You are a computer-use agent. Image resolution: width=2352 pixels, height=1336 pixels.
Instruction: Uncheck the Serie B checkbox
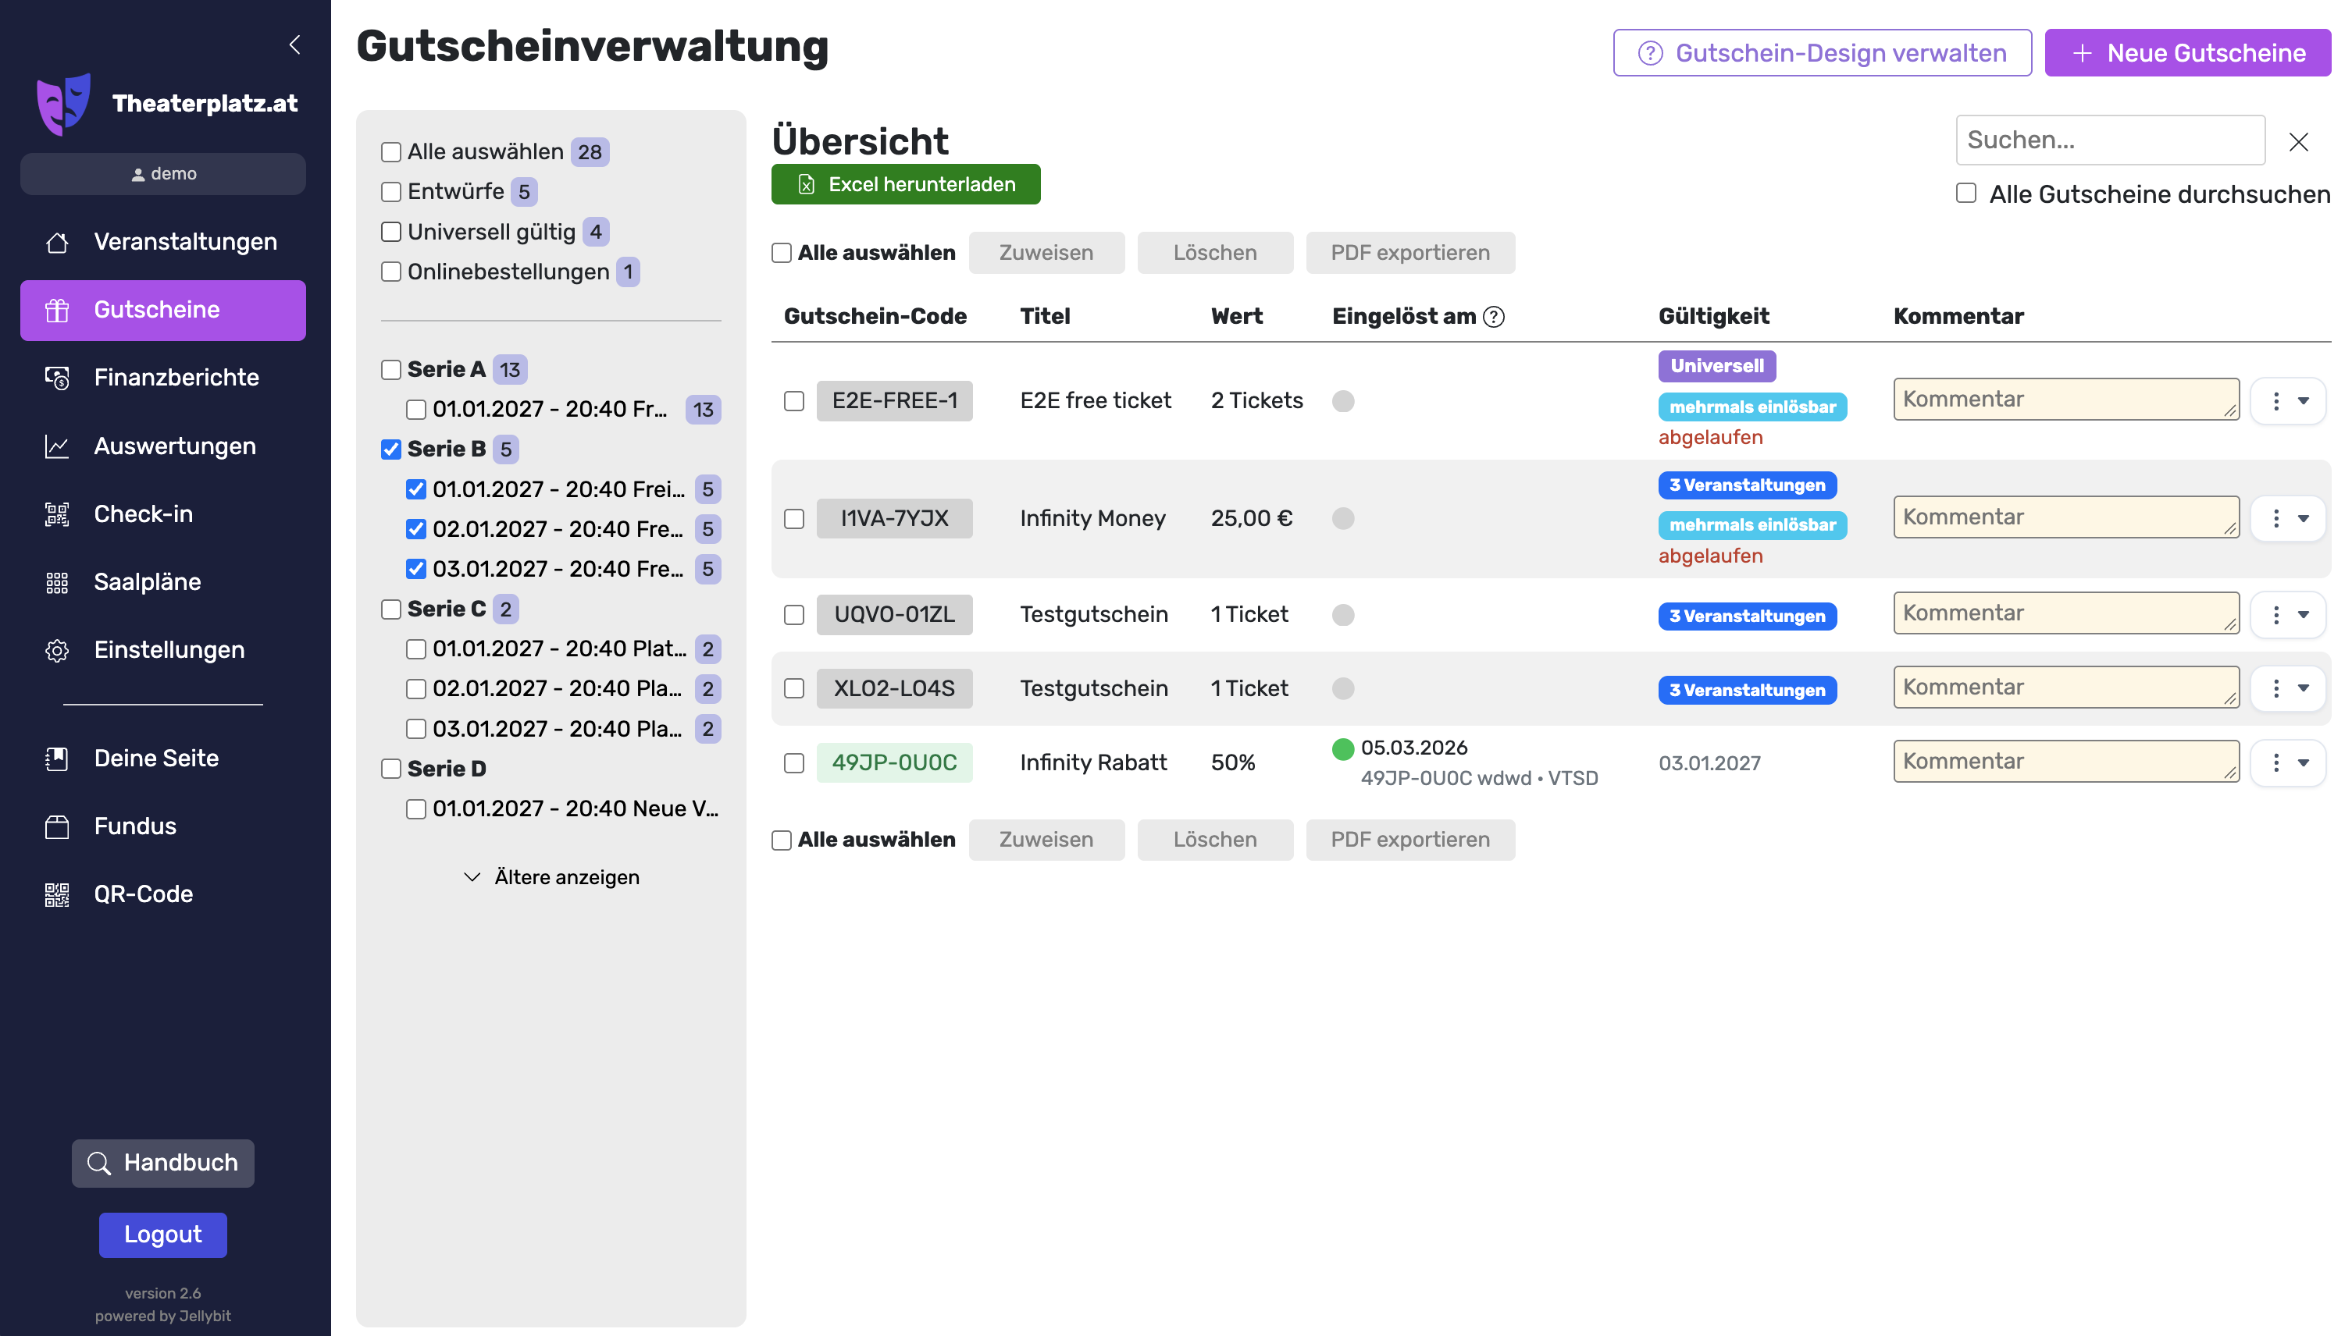click(x=391, y=449)
